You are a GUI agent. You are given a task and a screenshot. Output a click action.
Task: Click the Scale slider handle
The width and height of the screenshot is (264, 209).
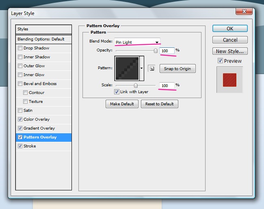click(136, 86)
